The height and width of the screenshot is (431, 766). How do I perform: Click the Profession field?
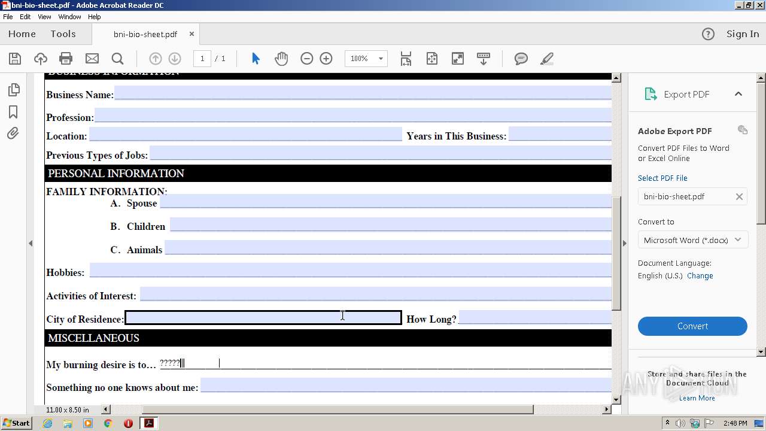point(353,115)
